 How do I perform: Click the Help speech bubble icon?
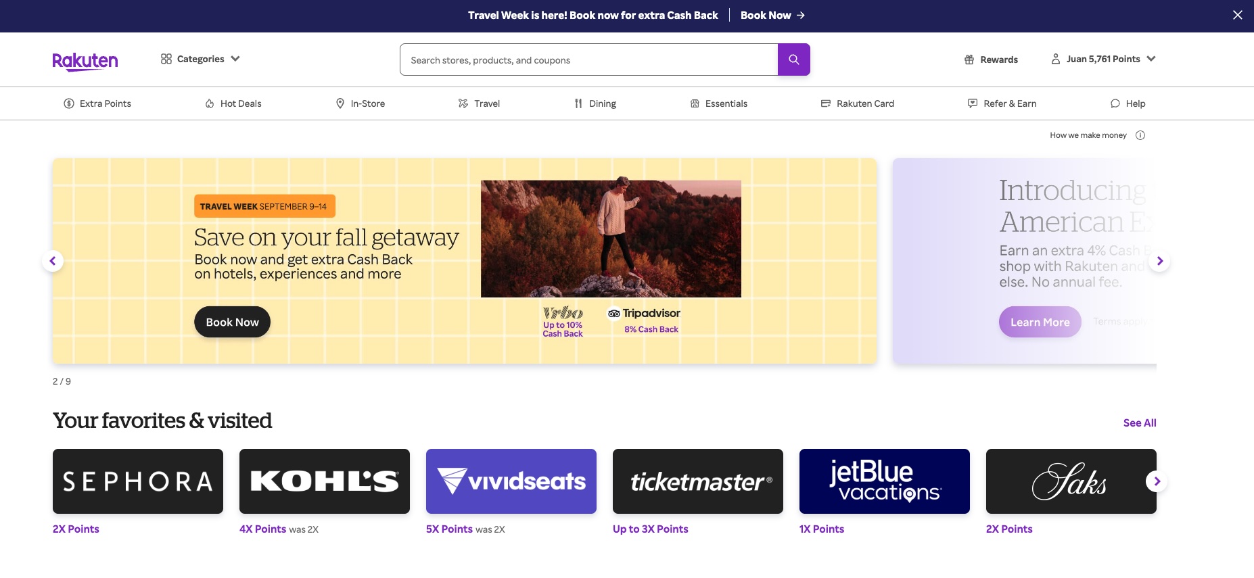coord(1115,103)
